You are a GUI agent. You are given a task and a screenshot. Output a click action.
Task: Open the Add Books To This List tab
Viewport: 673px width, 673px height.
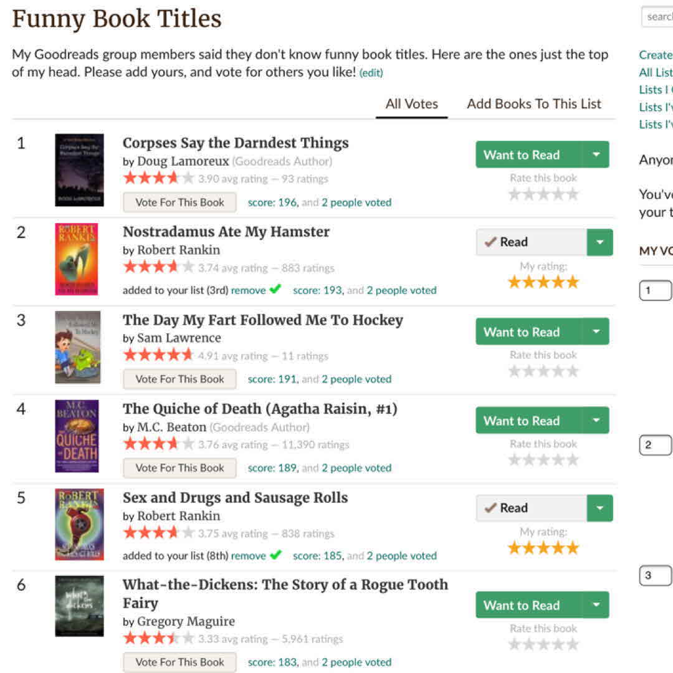coord(534,104)
